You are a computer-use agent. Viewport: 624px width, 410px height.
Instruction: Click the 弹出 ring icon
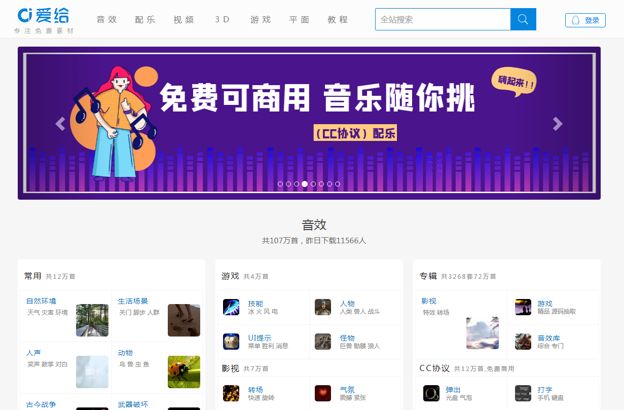[x=431, y=393]
